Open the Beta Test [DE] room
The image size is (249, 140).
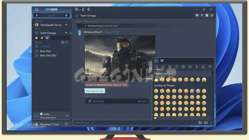48,55
